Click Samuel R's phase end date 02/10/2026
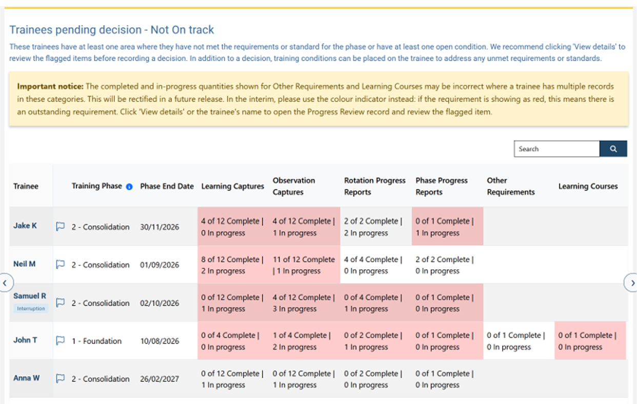Image resolution: width=637 pixels, height=404 pixels. pyautogui.click(x=160, y=303)
